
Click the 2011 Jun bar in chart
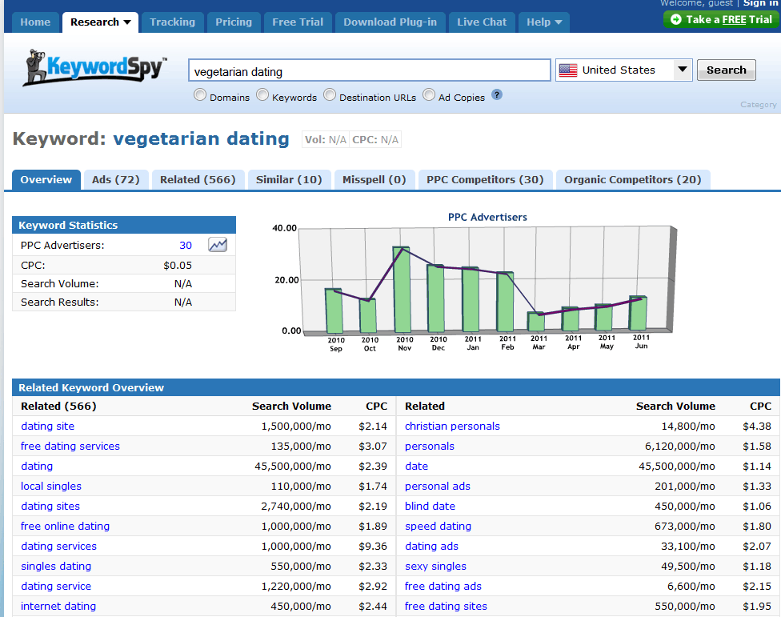pos(639,313)
